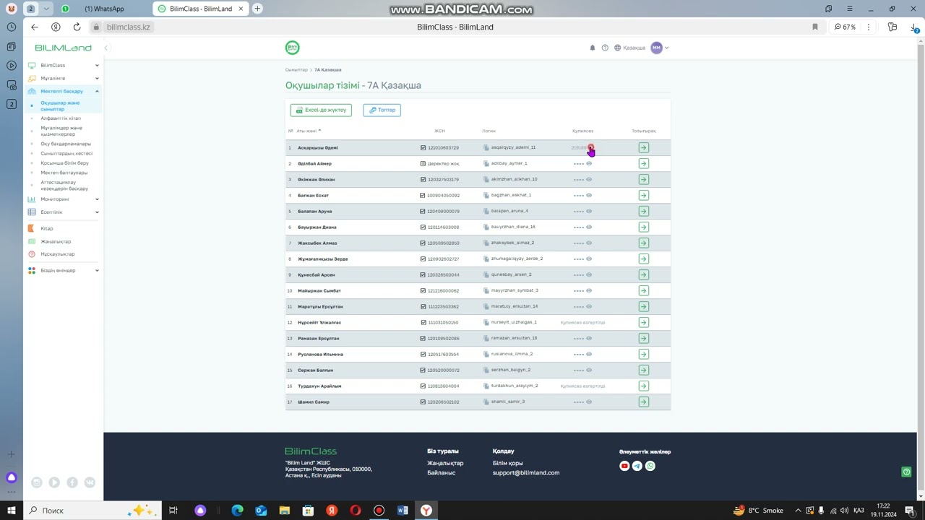Copy login qunesbay_arsen_2 icon
The image size is (925, 520).
[486, 274]
